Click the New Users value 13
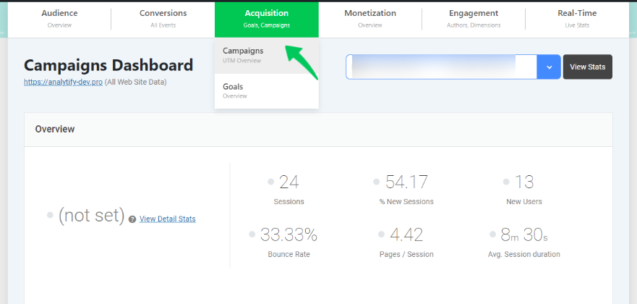This screenshot has width=637, height=304. (526, 182)
